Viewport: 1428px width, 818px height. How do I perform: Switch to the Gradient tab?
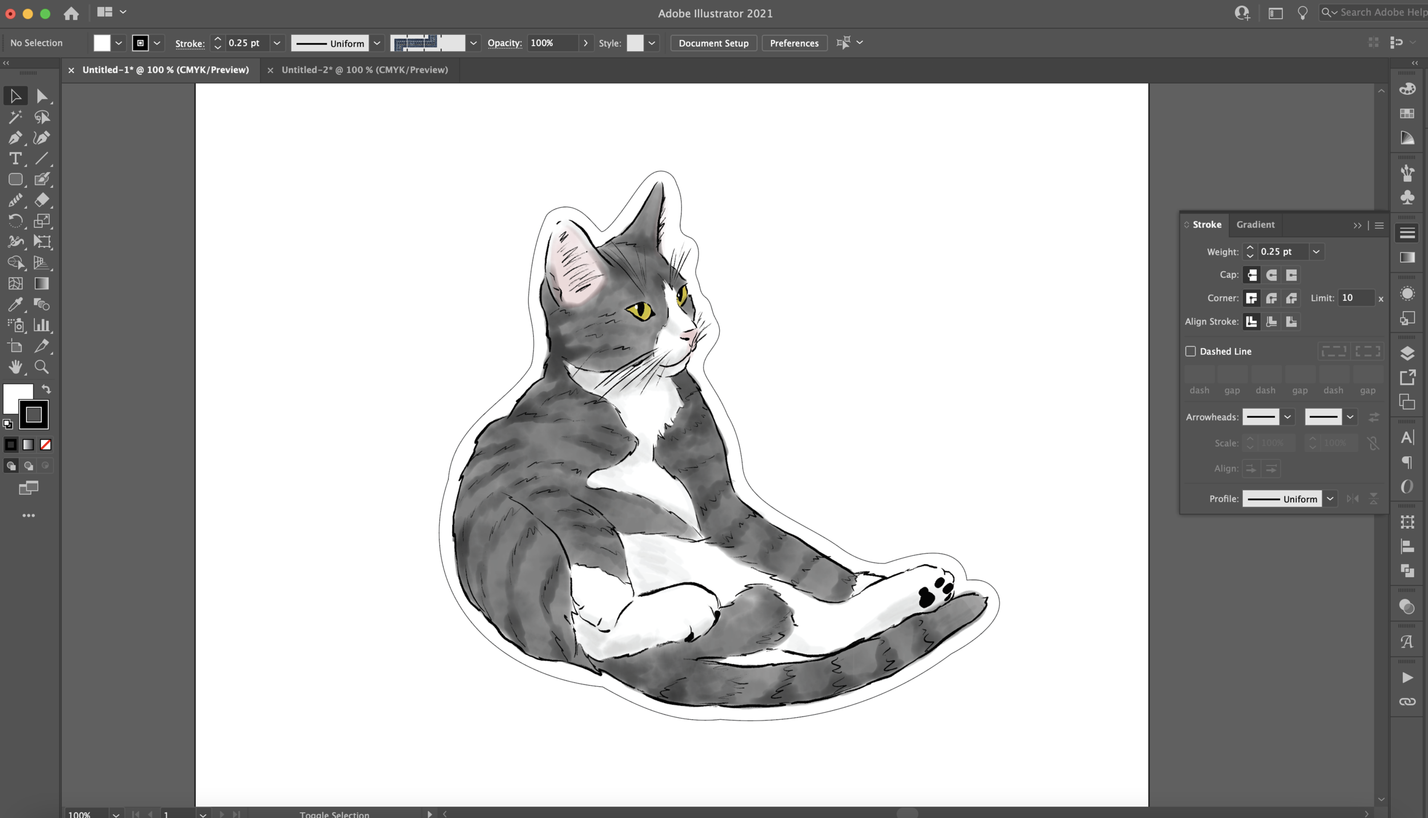point(1255,225)
